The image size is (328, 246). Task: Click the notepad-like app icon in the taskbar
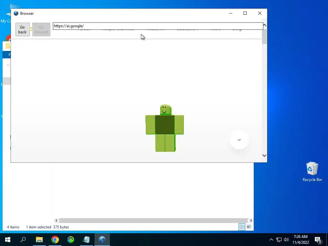pos(86,240)
